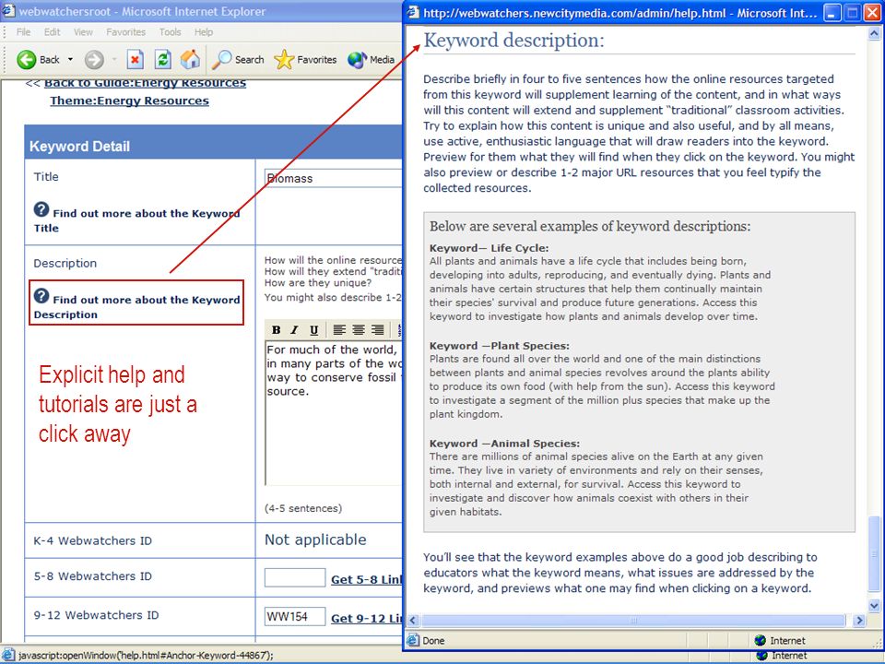This screenshot has height=664, width=885.
Task: Close the help.html popup window
Action: pos(873,13)
